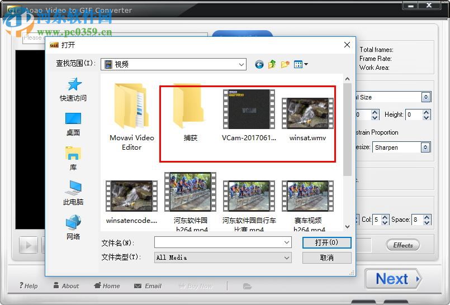Viewport: 450px width, 305px height.
Task: Create a new folder in dialog toolbar
Action: point(285,64)
